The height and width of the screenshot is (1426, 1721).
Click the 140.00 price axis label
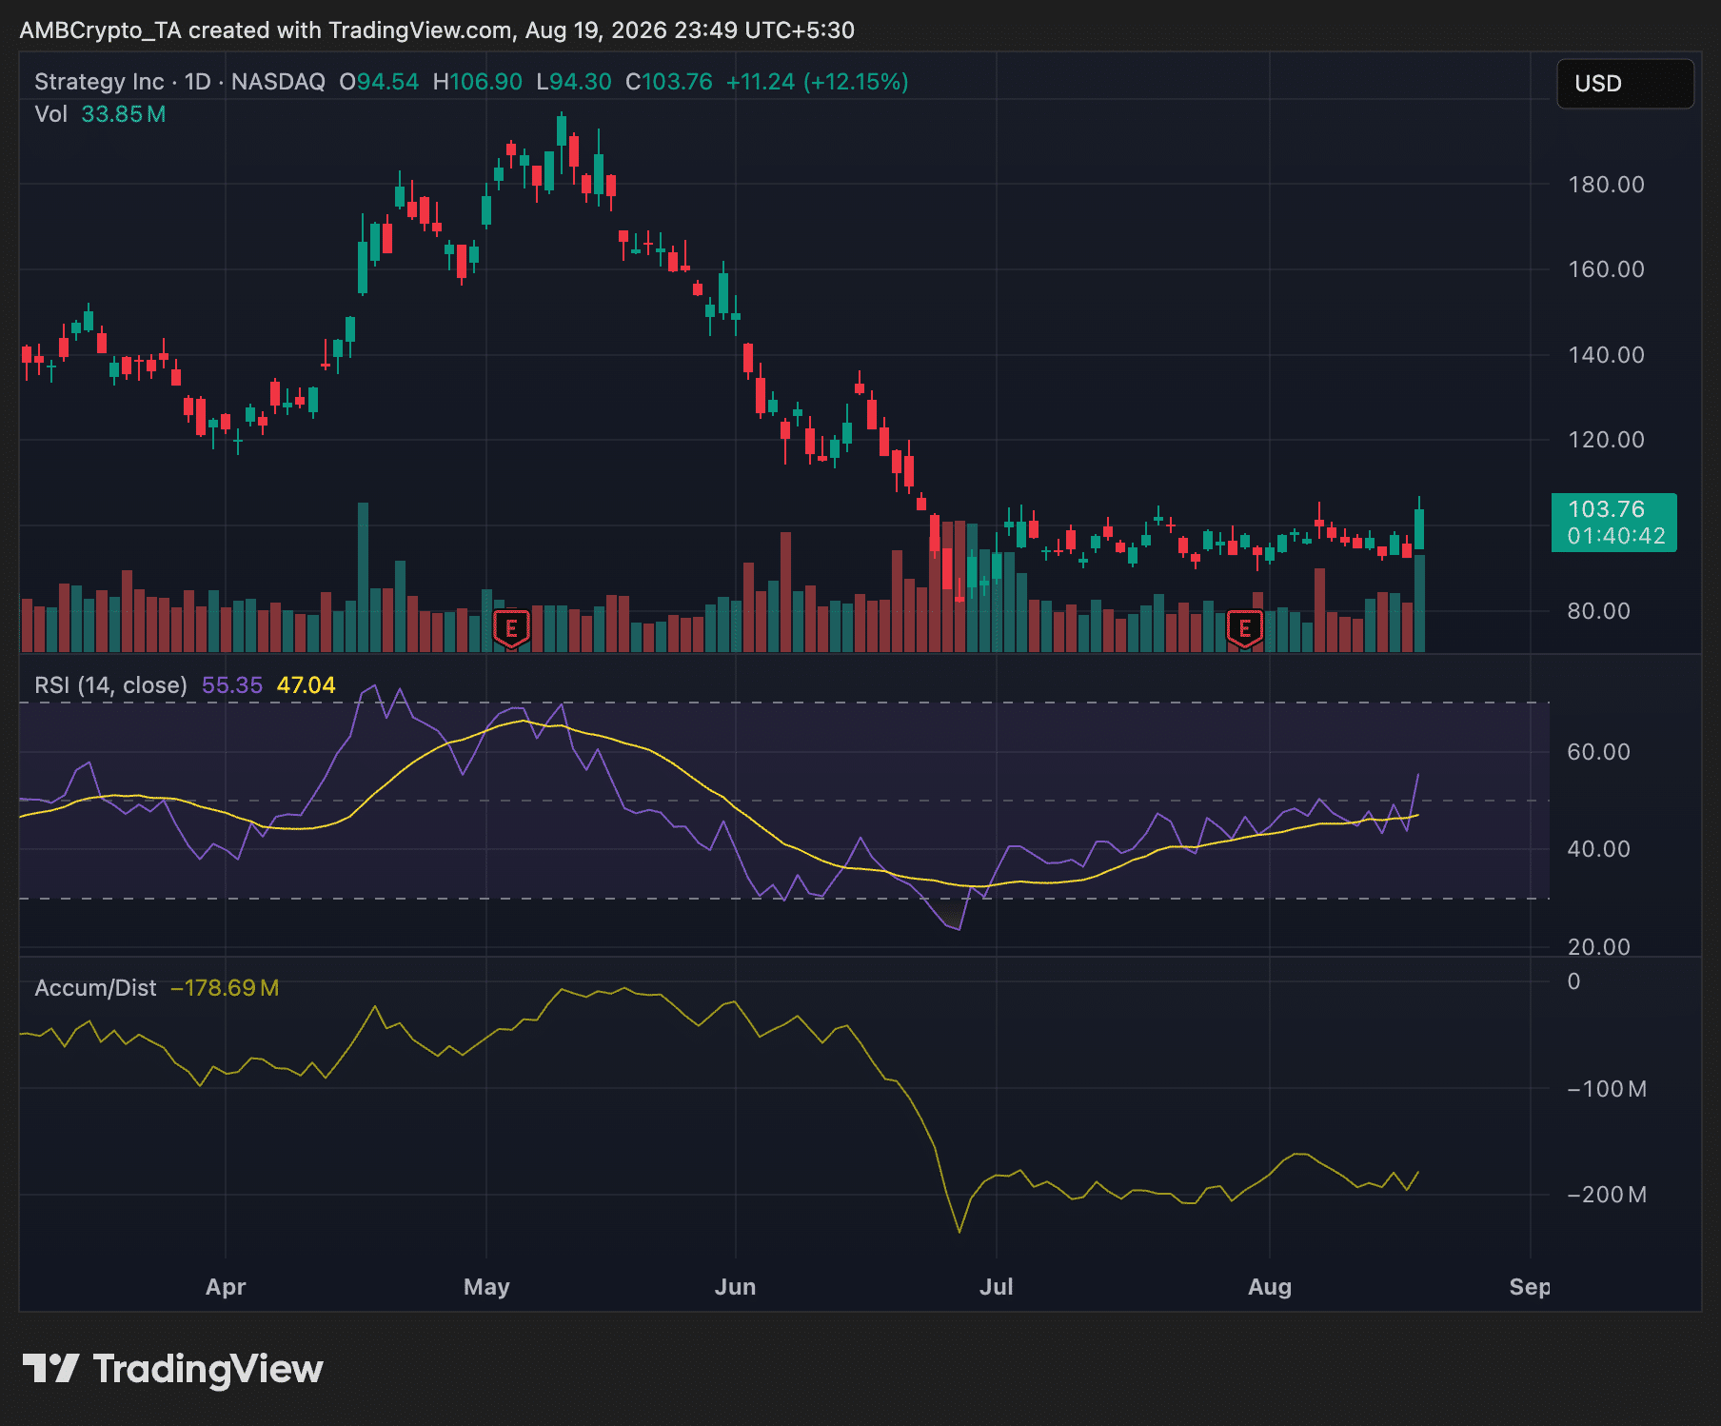pyautogui.click(x=1606, y=355)
